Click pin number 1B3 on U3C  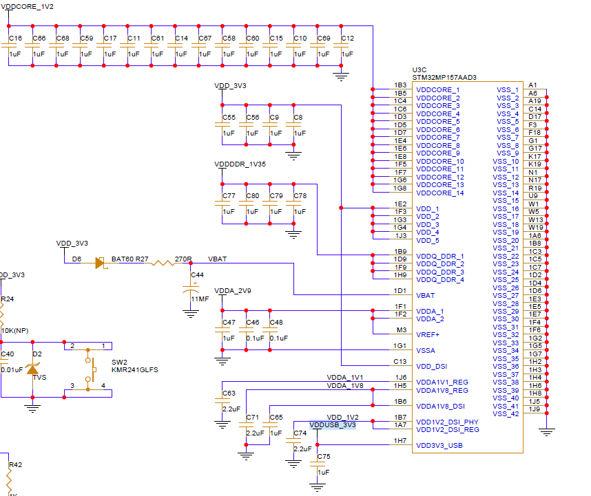click(400, 85)
